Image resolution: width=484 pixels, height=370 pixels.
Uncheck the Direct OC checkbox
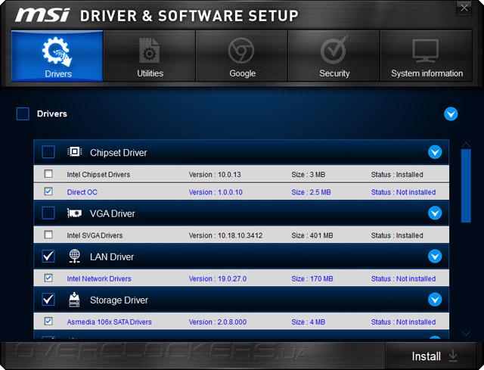coord(48,191)
